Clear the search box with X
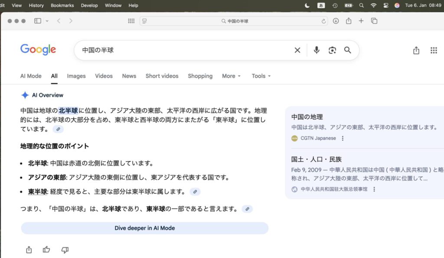This screenshot has width=444, height=258. pos(297,50)
